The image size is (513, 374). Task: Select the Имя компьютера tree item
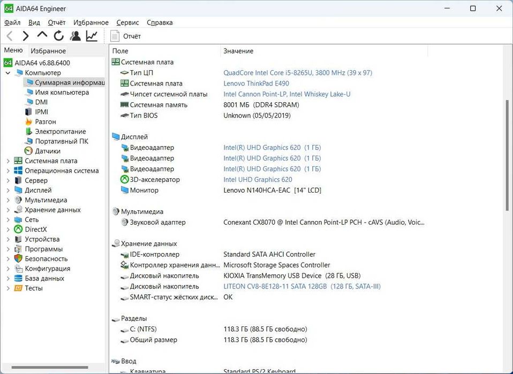[x=62, y=92]
